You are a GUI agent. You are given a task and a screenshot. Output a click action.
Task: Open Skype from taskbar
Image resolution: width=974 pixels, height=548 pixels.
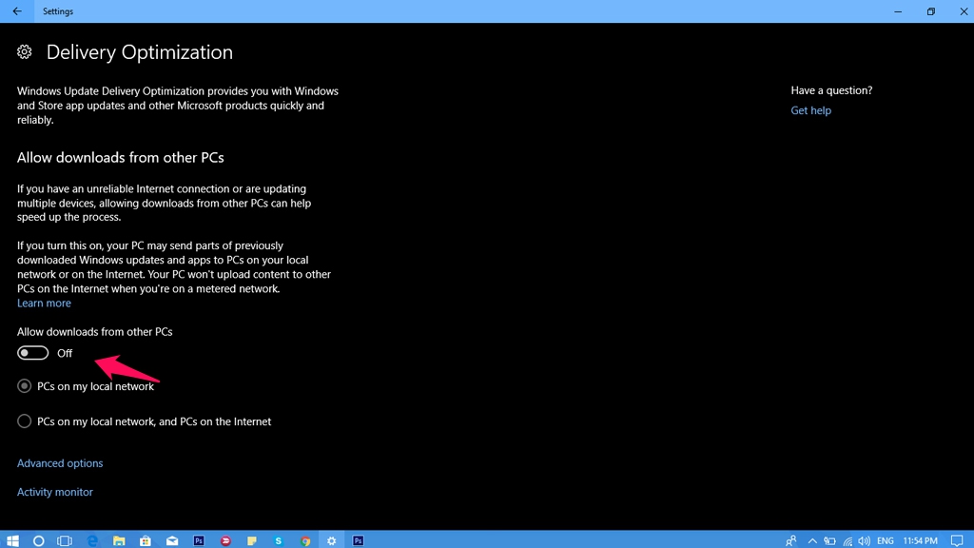tap(279, 540)
